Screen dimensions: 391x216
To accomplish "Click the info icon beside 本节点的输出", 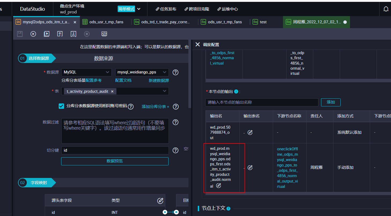I will coord(236,92).
